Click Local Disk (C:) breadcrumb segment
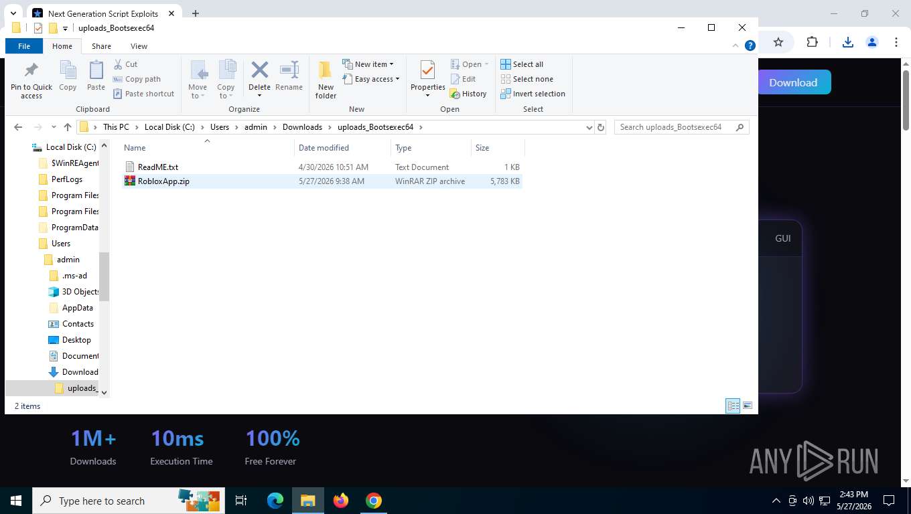Screen dimensions: 911x514 [x=169, y=127]
